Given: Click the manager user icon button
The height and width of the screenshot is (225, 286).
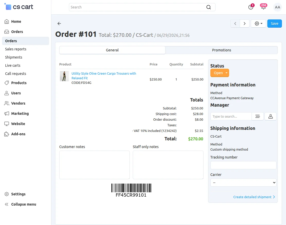Looking at the screenshot, I should pos(270,117).
